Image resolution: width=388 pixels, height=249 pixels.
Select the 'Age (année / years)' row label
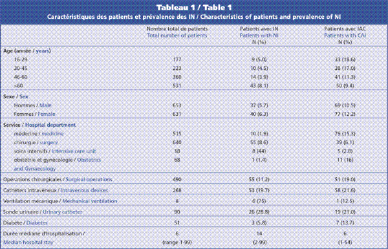(x=27, y=50)
